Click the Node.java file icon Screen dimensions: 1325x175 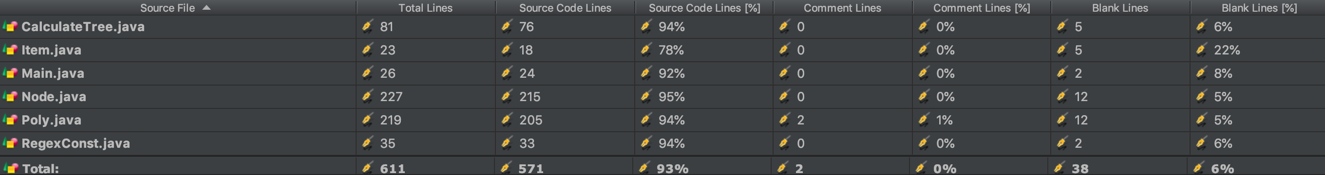tap(10, 96)
